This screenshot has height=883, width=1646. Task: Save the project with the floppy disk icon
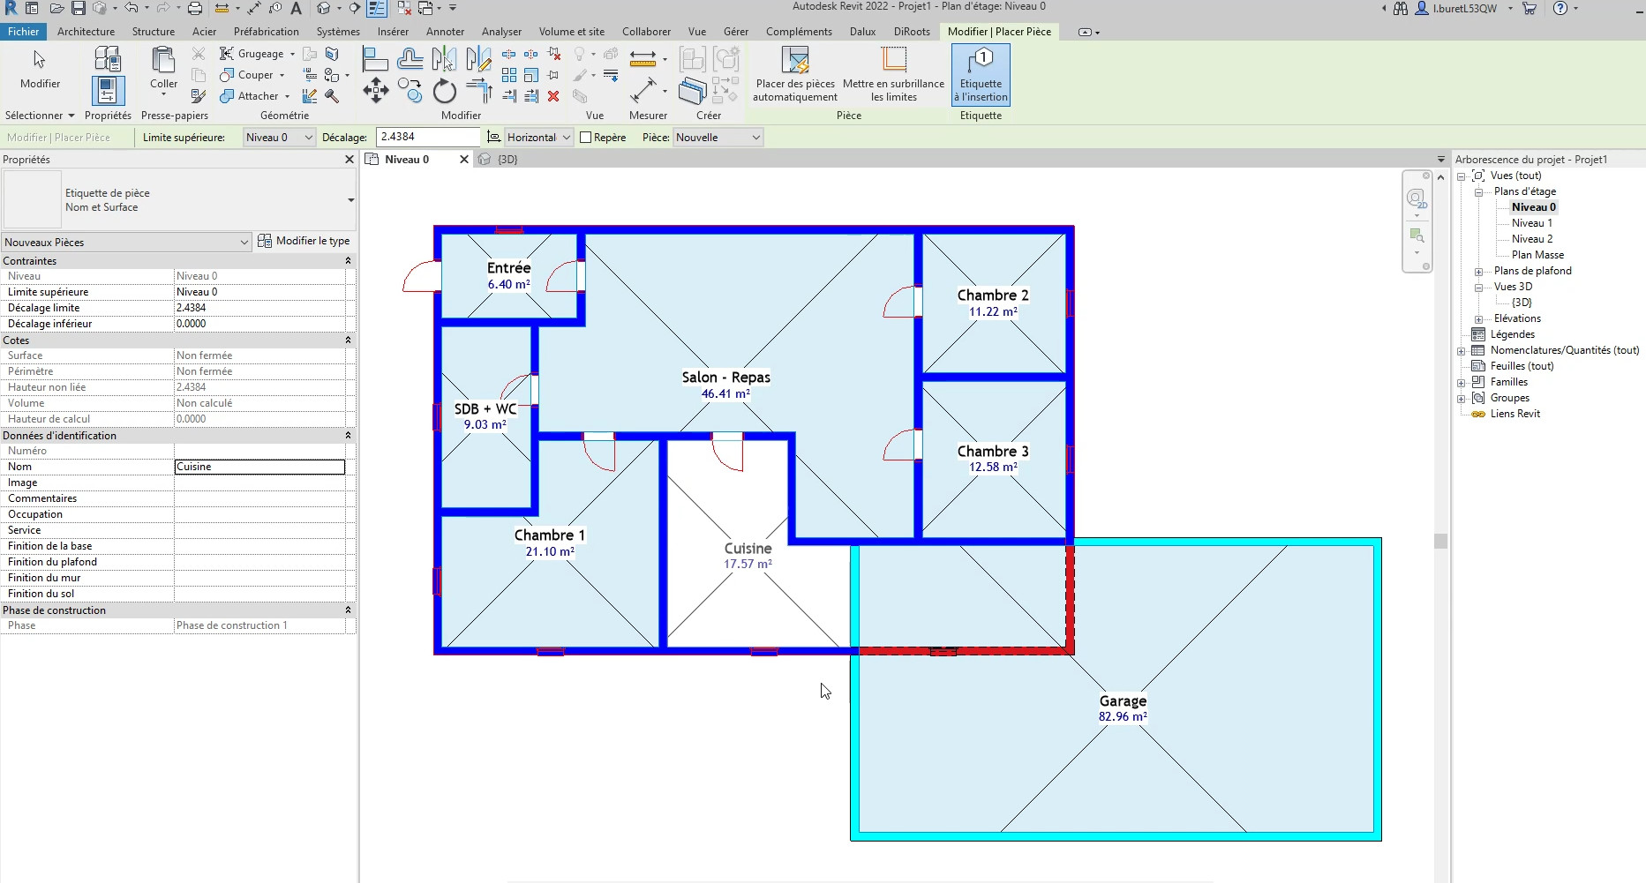pos(78,9)
